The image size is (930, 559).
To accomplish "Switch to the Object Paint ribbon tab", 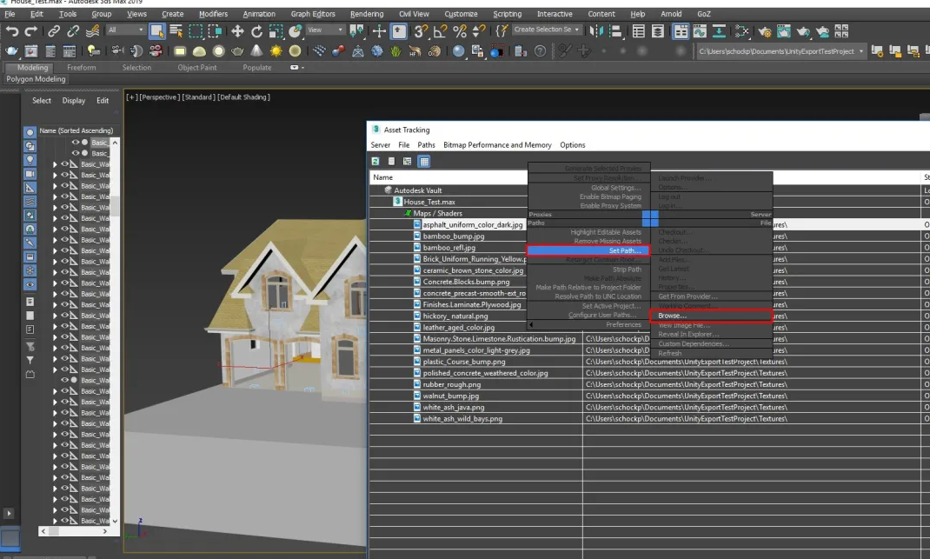I will [x=197, y=68].
